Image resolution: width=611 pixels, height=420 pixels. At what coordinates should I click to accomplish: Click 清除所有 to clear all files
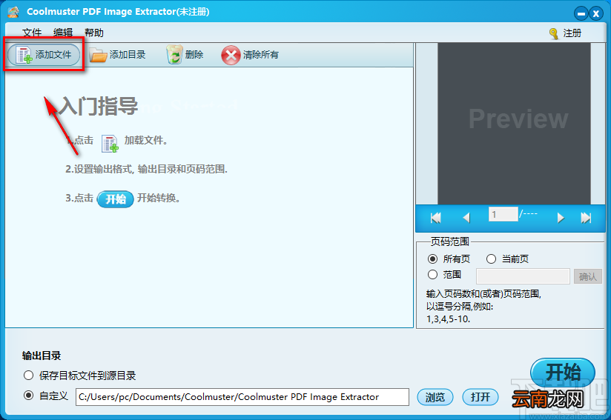pos(250,55)
